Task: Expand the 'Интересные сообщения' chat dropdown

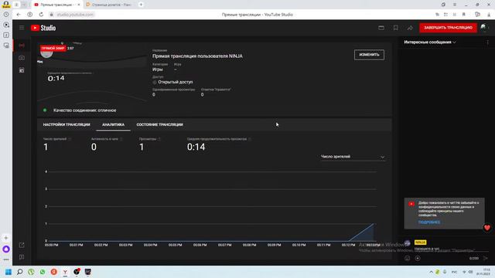Action: (x=430, y=42)
